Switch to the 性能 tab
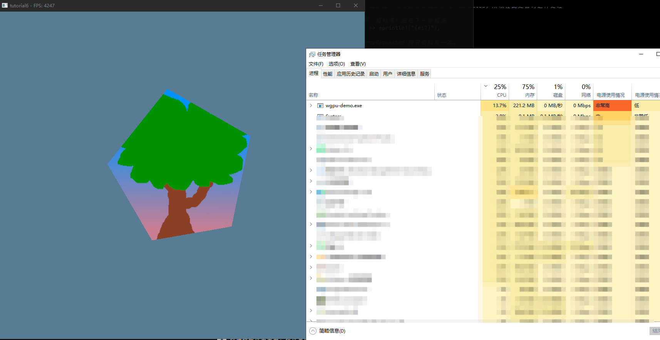Screen dimensions: 660x340 (328, 74)
